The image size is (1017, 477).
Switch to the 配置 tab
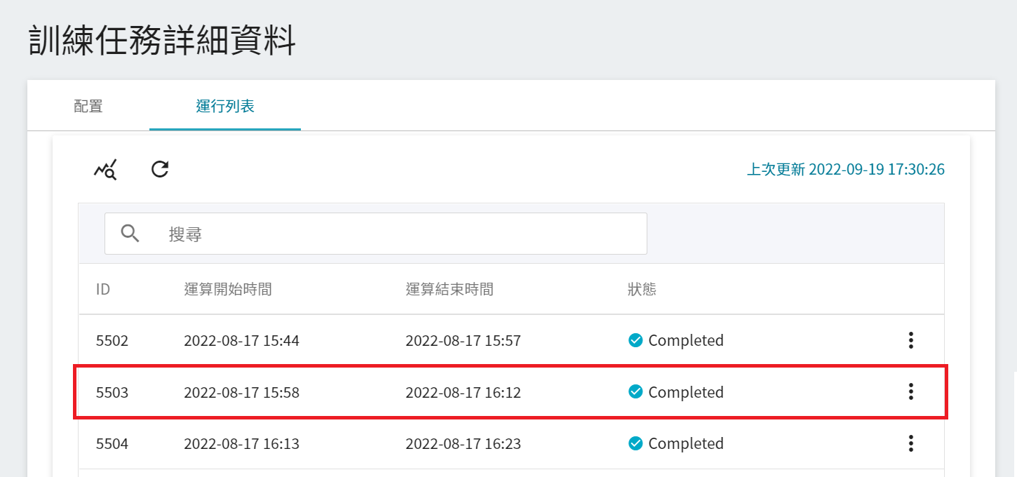click(x=88, y=107)
